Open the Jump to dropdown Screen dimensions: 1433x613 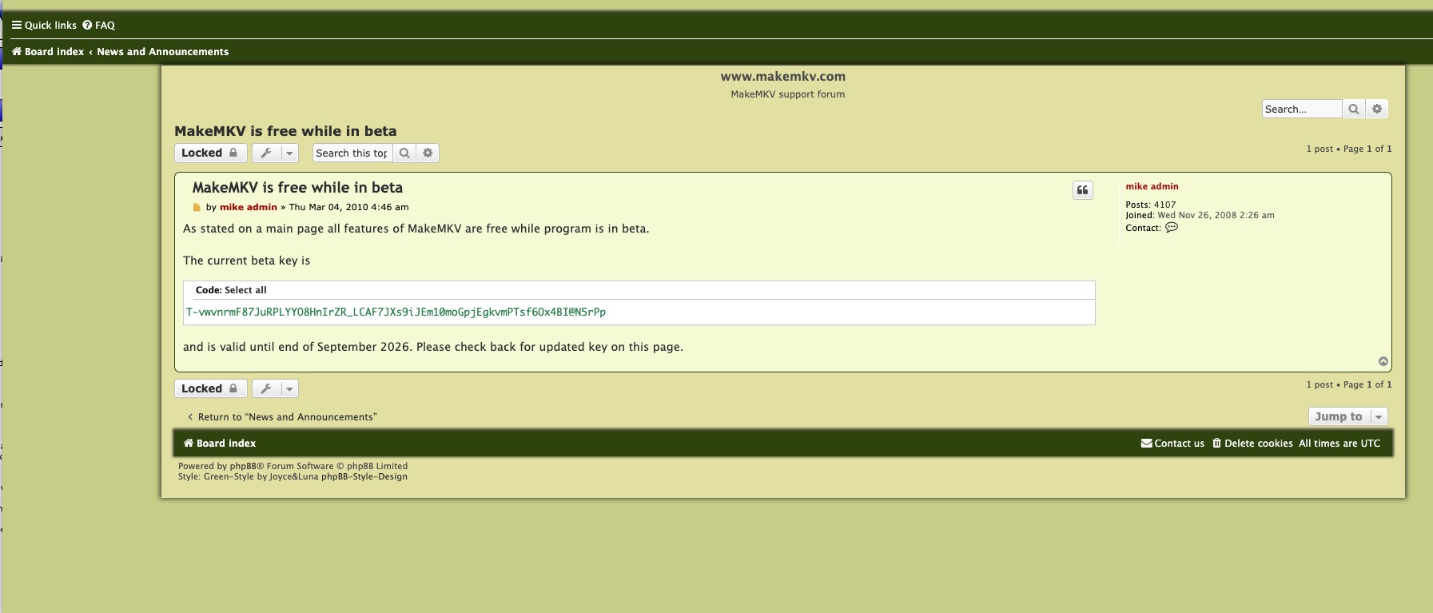coord(1347,416)
